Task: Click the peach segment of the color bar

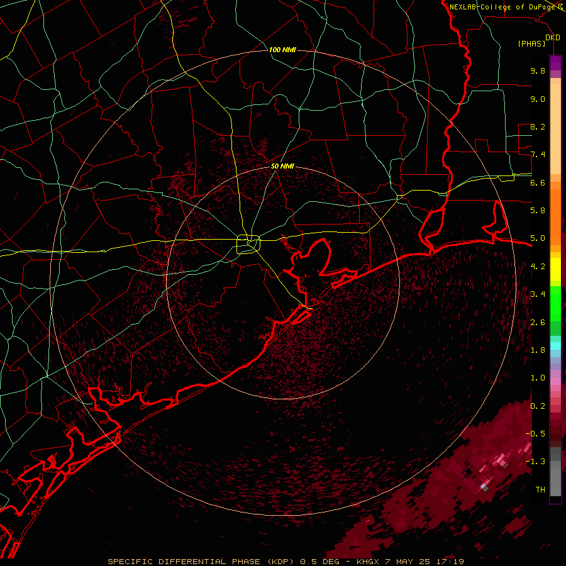Action: pyautogui.click(x=555, y=130)
